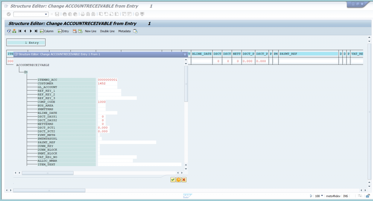Click the PAYMT_REF column header
373x201 pixels.
(309, 54)
